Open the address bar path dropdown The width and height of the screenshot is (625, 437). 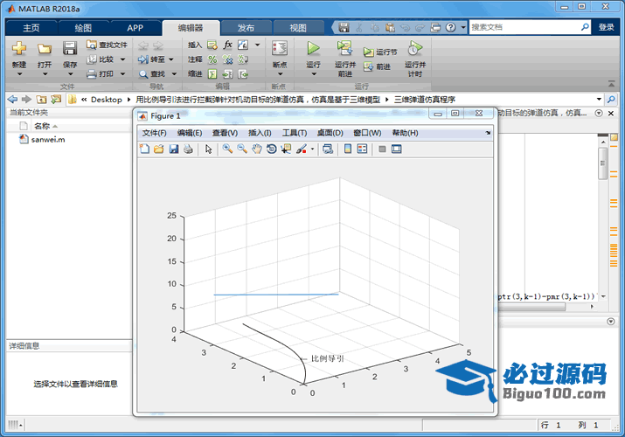[x=599, y=99]
